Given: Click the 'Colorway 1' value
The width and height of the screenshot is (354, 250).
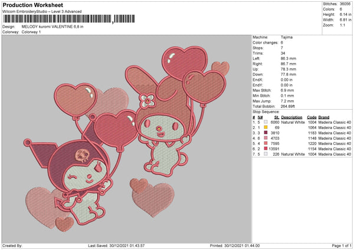Looking at the screenshot, I should 31,32.
